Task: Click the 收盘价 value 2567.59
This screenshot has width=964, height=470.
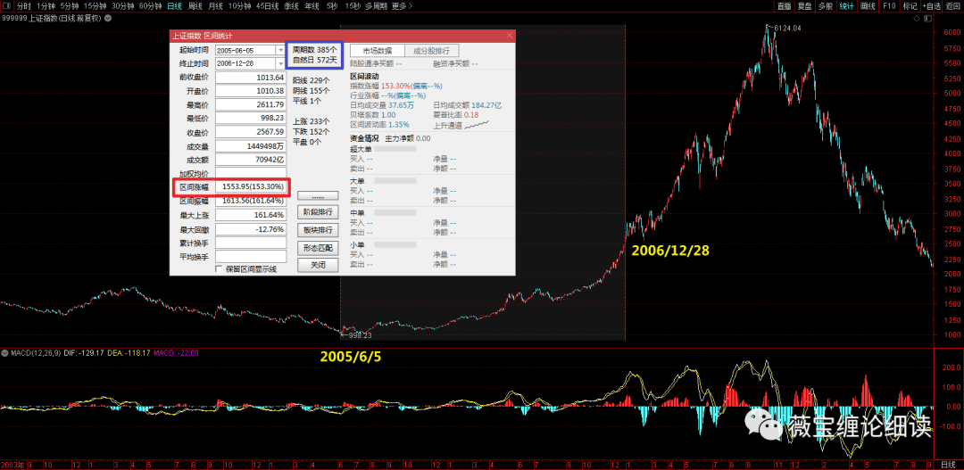Action: click(251, 133)
